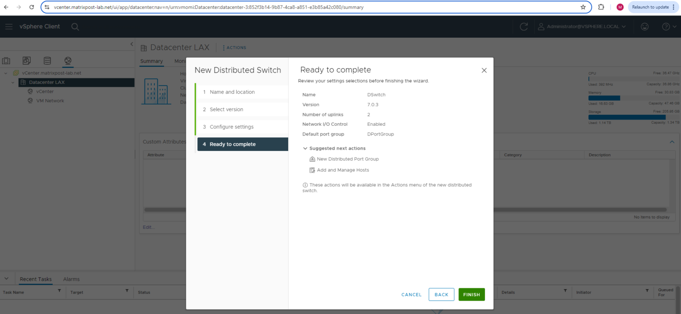The image size is (681, 314).
Task: Click the refresh inventory icon
Action: (524, 27)
